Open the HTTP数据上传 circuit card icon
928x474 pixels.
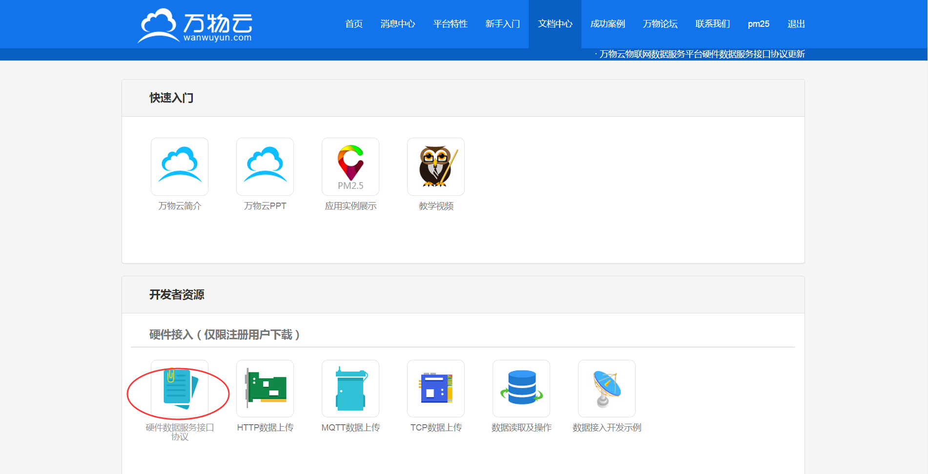tap(265, 389)
